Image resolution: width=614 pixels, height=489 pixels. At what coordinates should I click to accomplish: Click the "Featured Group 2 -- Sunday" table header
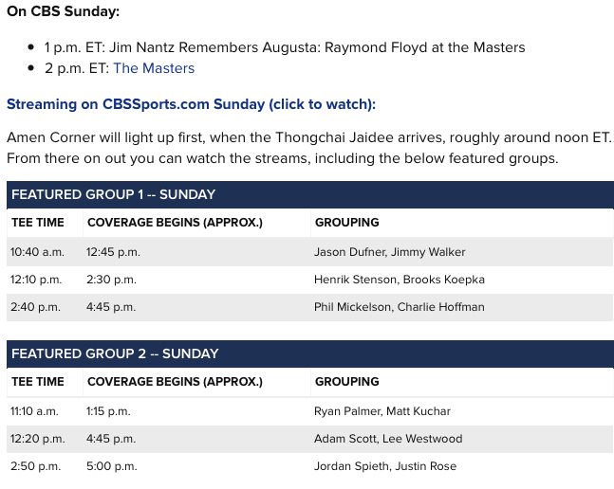pyautogui.click(x=115, y=353)
